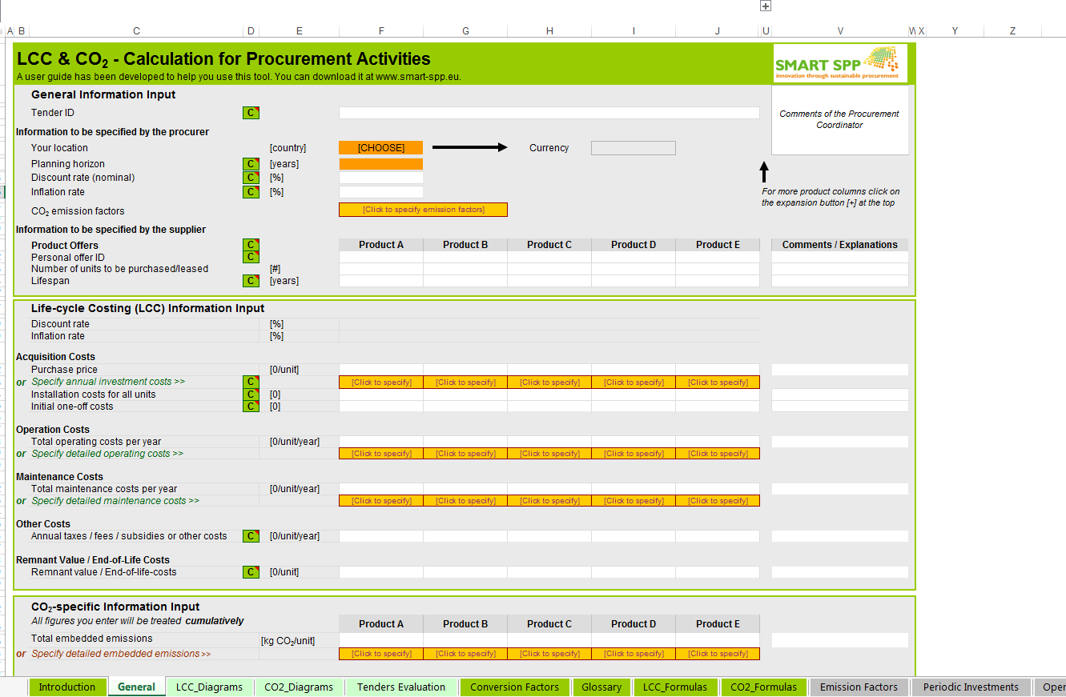This screenshot has height=697, width=1066.
Task: Click to specify annual investment costs for Product C
Action: [x=549, y=383]
